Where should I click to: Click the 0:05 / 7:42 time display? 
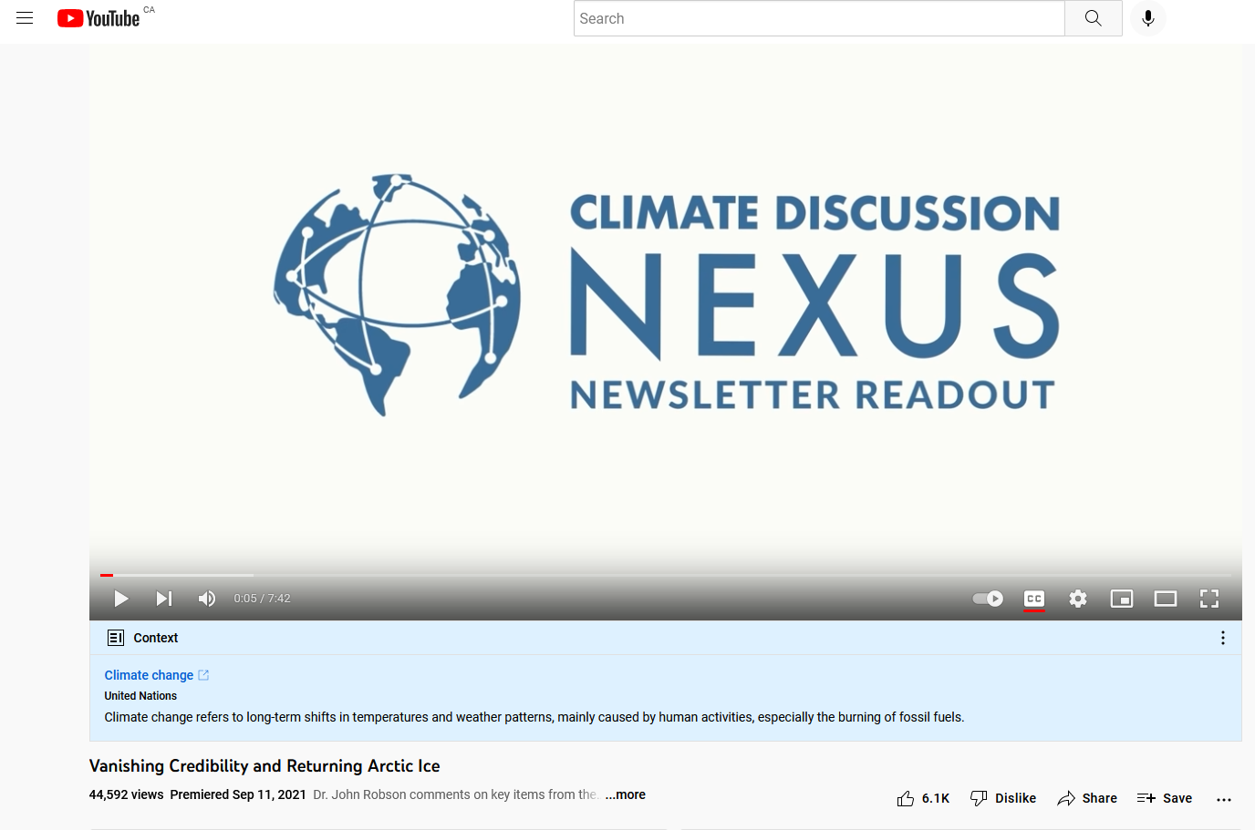tap(262, 599)
